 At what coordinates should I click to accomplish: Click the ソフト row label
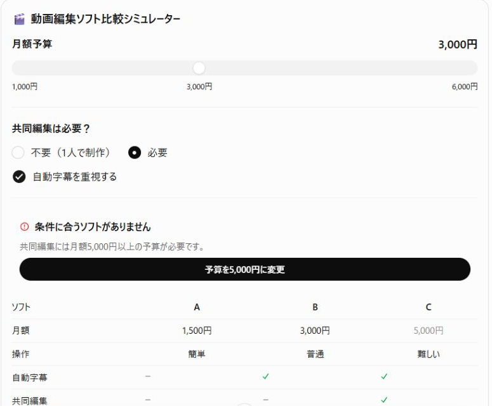pyautogui.click(x=21, y=307)
